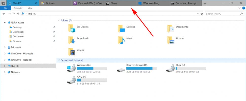Switch to the News tab

(120, 3)
